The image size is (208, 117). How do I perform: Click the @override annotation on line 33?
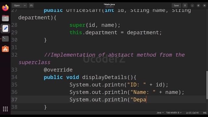click(58, 70)
